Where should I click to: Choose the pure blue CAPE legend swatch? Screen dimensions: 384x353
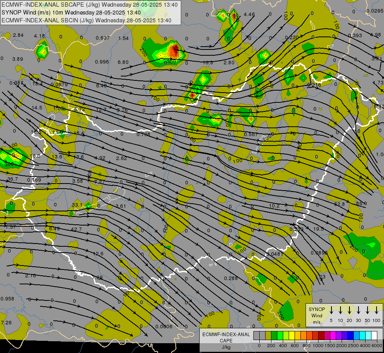[x=350, y=335]
